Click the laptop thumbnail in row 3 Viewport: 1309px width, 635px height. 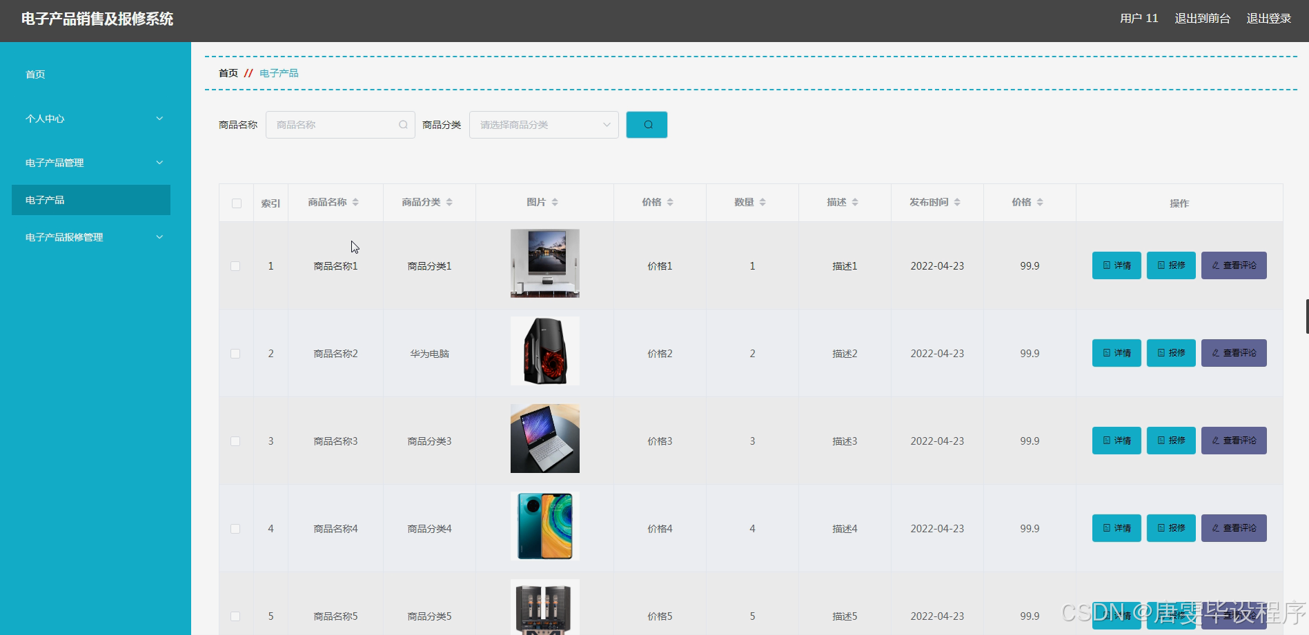(x=545, y=439)
